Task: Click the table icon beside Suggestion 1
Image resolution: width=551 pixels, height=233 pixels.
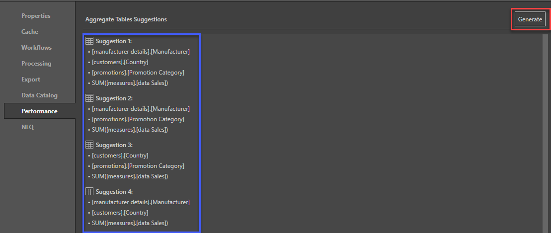Action: 89,41
